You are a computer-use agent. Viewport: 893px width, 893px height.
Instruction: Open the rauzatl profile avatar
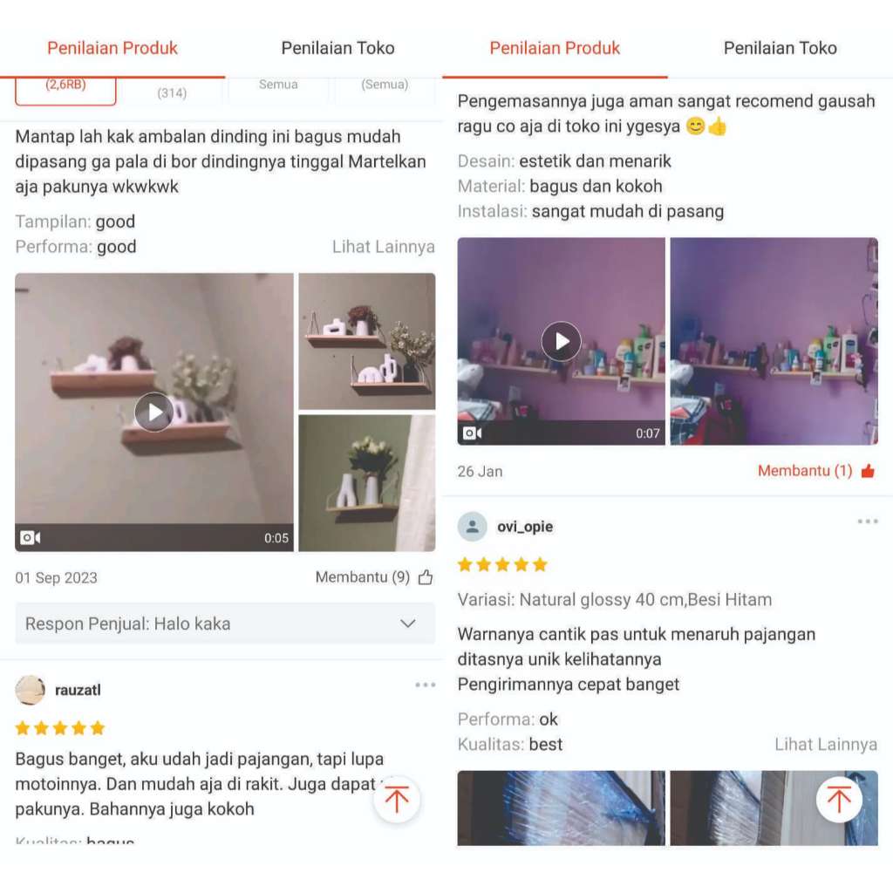click(x=31, y=691)
